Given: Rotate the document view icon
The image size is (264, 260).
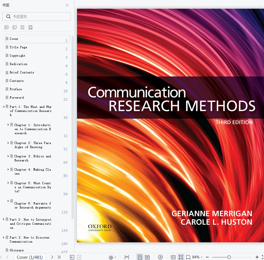Looking at the screenshot, I should (x=188, y=257).
